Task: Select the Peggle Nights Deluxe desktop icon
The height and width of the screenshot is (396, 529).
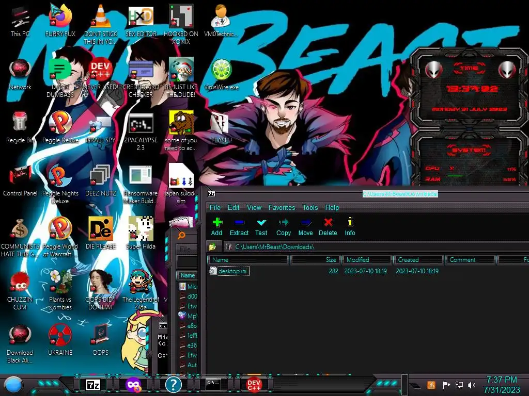Action: point(60,185)
